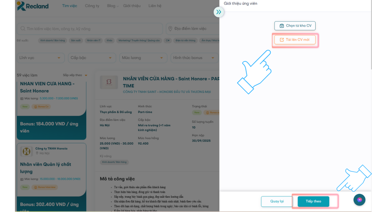Click Công ty TNHH Hanoia company name

click(51, 149)
